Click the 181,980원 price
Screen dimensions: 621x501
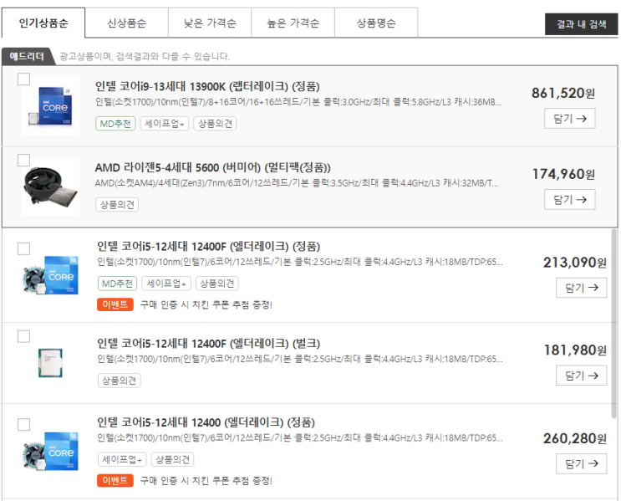click(575, 350)
